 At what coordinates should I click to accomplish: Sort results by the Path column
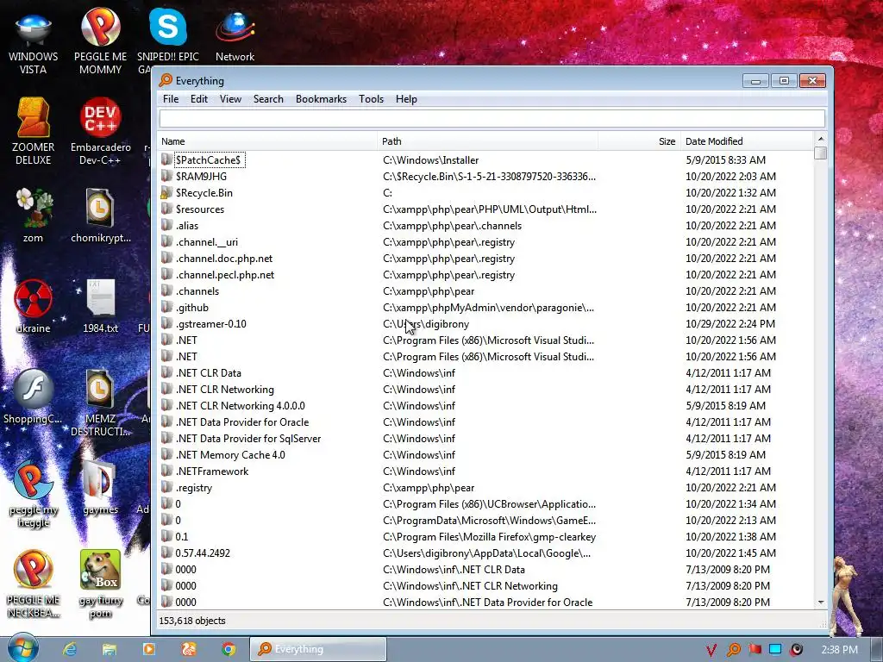[x=488, y=141]
